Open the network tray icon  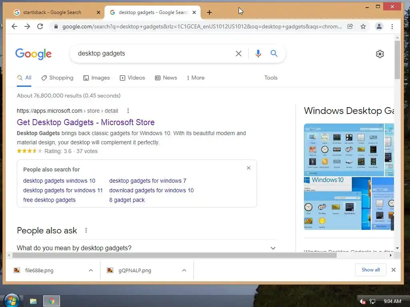pyautogui.click(x=372, y=301)
